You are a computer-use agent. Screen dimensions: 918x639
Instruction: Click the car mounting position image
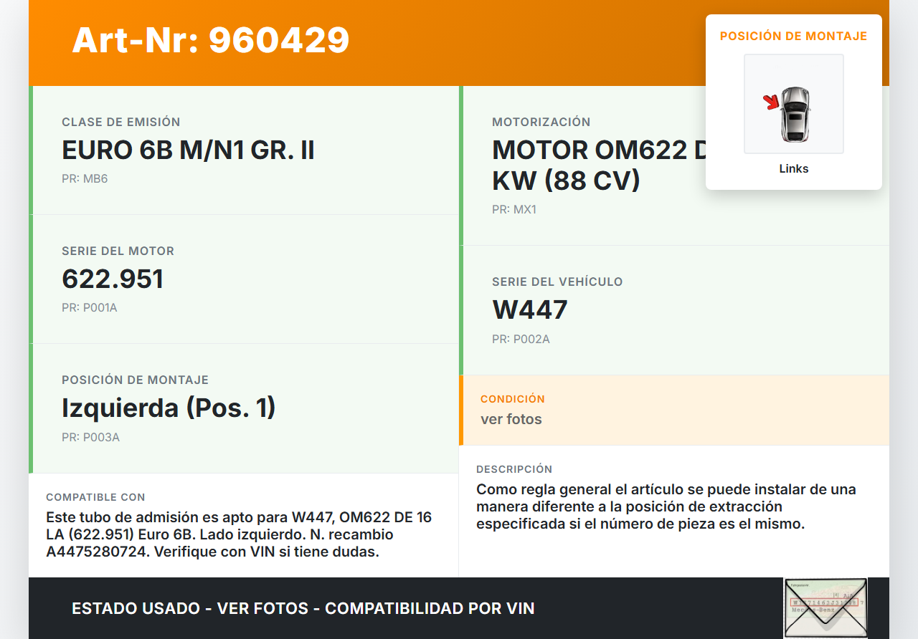click(794, 104)
